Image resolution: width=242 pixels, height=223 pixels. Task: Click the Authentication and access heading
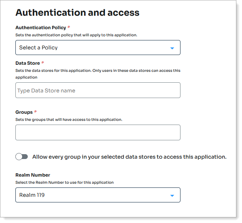(x=77, y=13)
